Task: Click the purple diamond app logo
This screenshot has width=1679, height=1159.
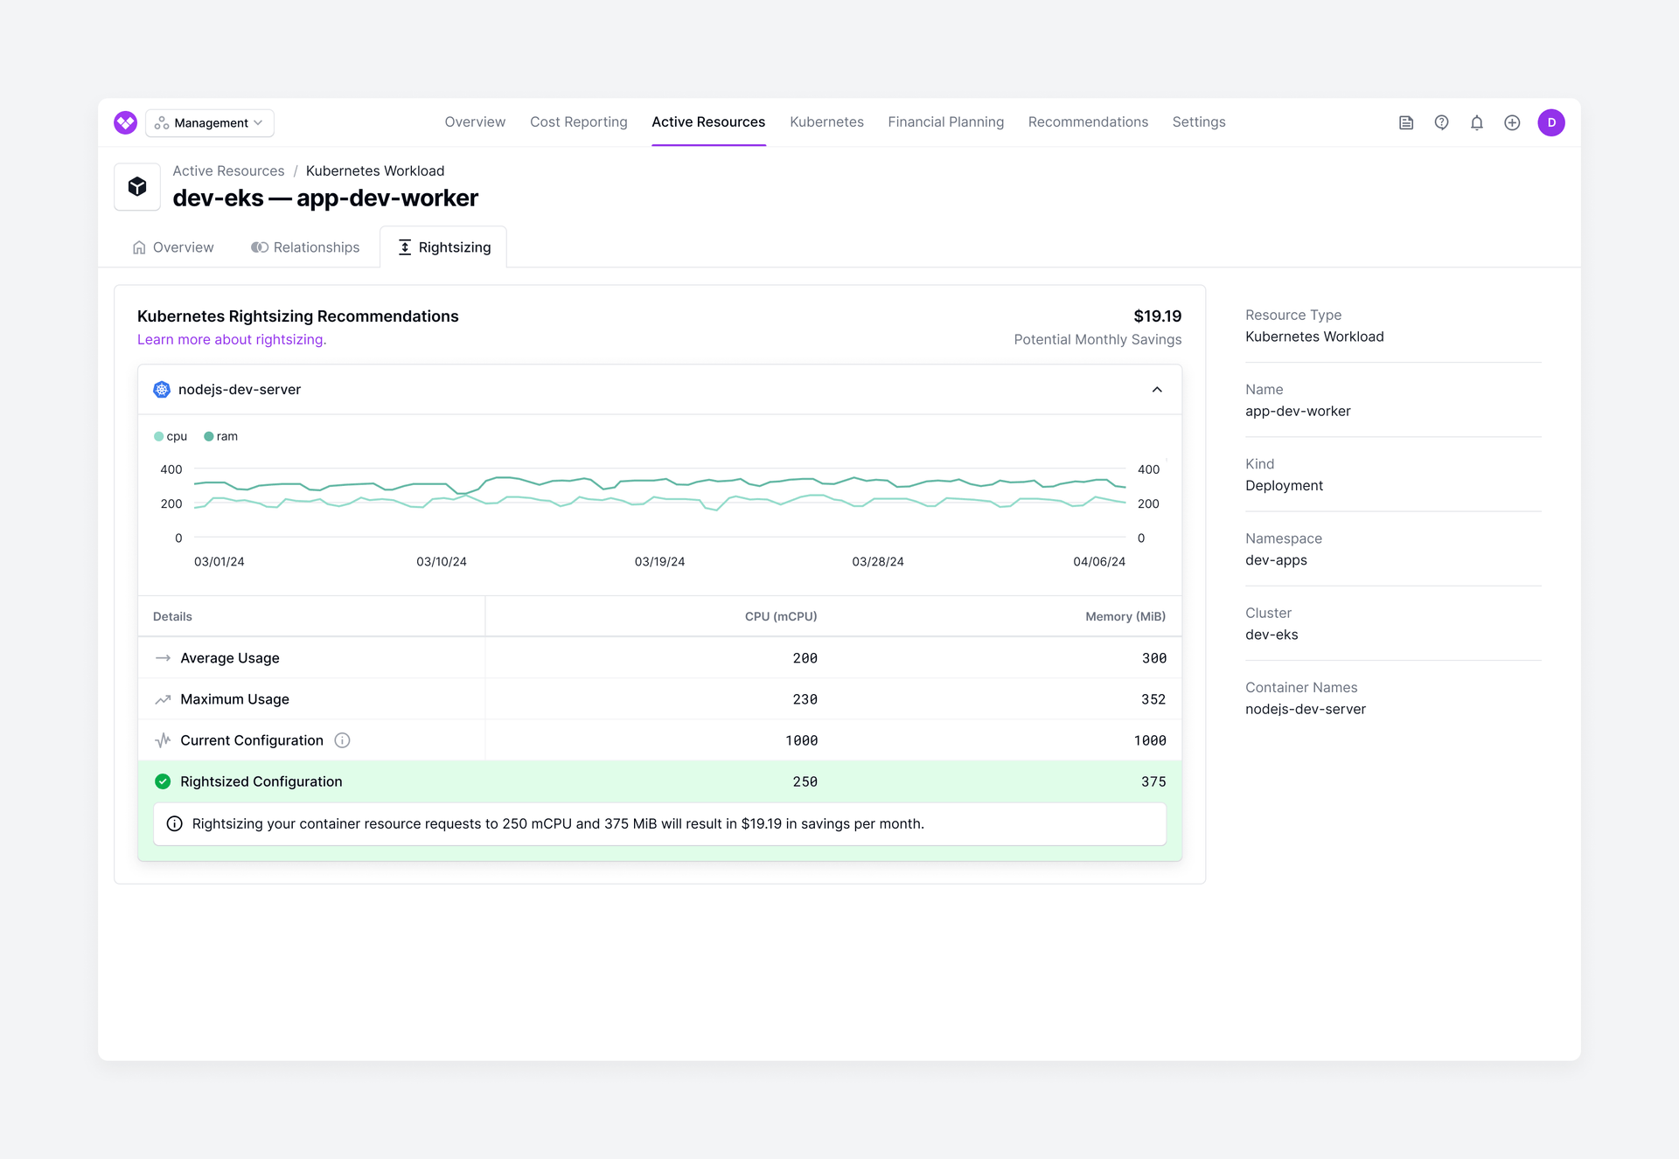Action: (125, 122)
